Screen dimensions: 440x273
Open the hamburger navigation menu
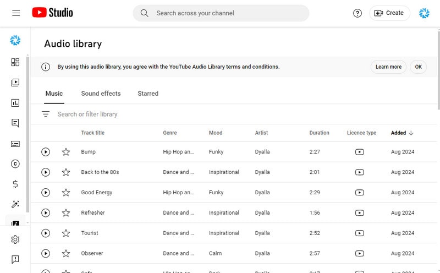[x=16, y=13]
